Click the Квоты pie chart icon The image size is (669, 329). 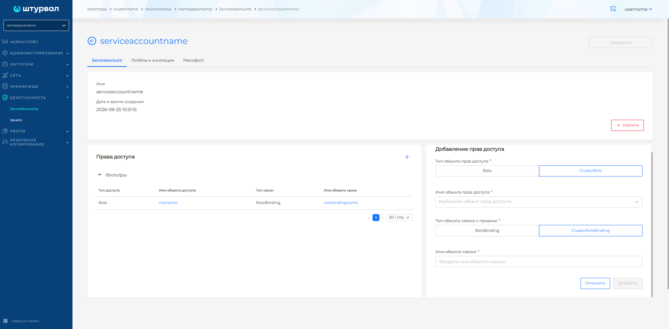coord(5,131)
